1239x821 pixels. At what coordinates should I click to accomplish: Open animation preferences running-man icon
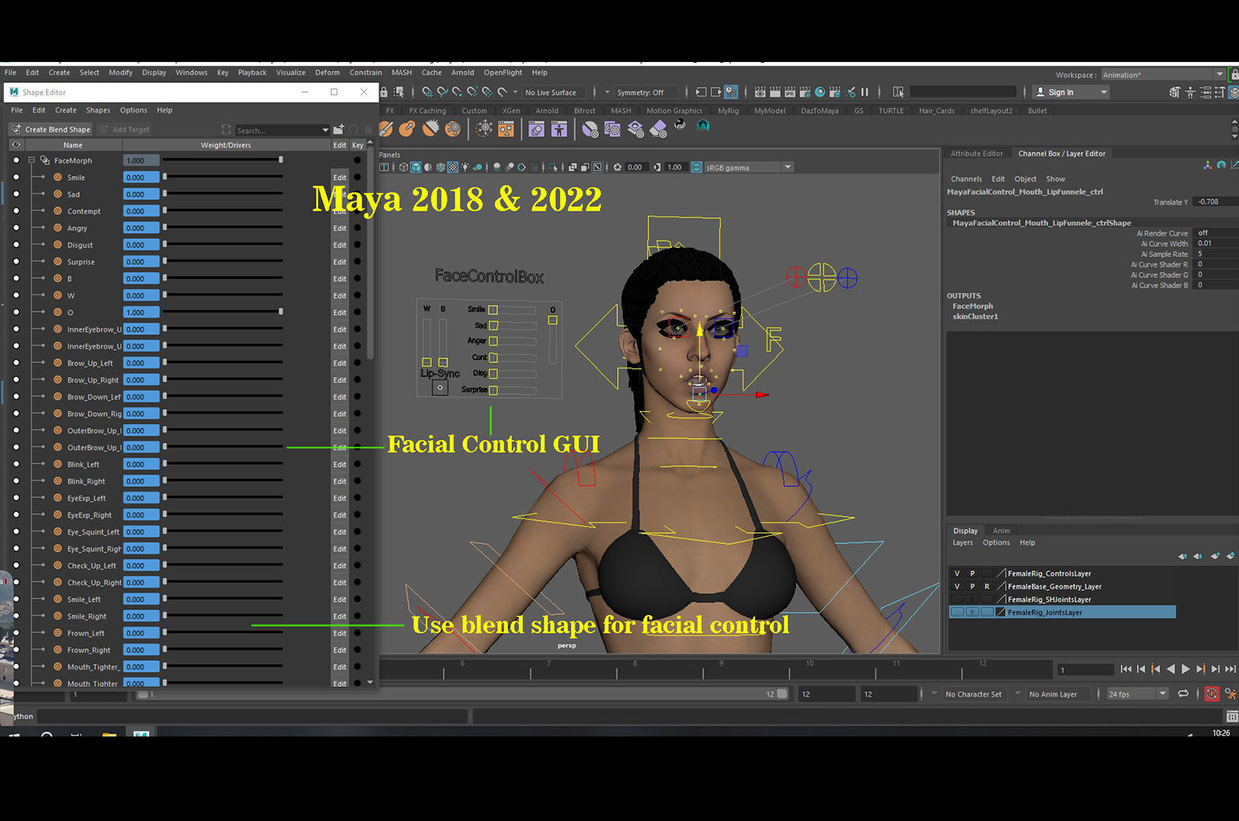(1230, 694)
